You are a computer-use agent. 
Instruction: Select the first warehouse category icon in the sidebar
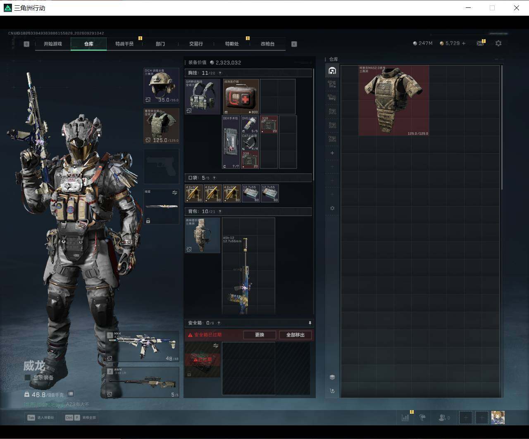(332, 71)
